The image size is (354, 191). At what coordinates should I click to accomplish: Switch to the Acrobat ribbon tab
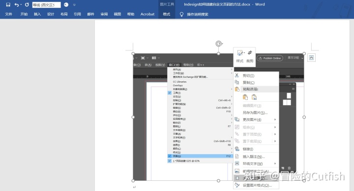click(147, 14)
